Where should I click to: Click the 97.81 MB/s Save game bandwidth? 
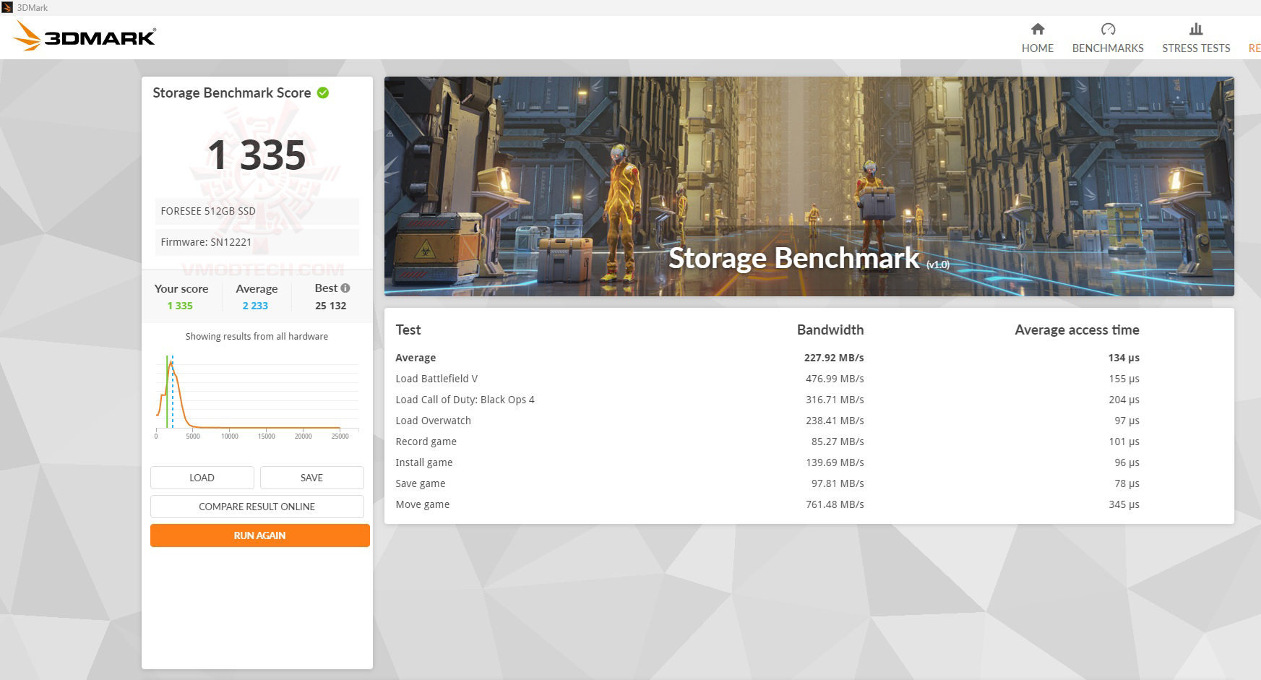pos(838,483)
